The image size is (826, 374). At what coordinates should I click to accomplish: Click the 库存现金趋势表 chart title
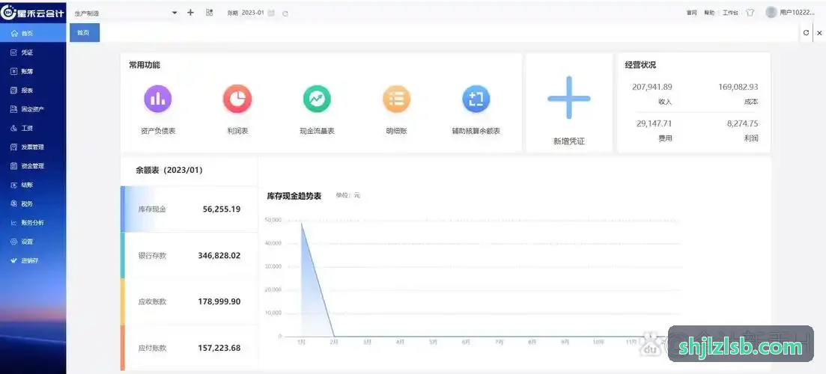294,196
